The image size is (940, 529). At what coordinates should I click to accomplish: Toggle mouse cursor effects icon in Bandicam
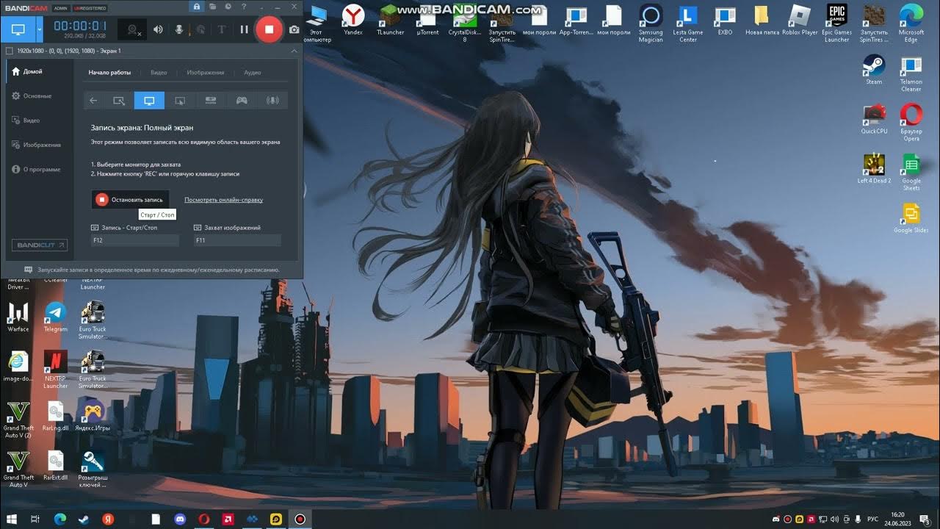tap(200, 29)
